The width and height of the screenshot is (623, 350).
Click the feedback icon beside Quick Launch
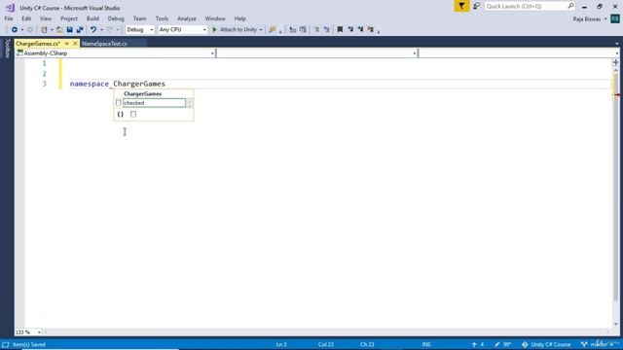pos(476,6)
